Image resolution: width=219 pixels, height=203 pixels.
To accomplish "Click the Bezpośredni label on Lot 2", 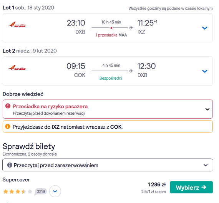I will pyautogui.click(x=111, y=78).
